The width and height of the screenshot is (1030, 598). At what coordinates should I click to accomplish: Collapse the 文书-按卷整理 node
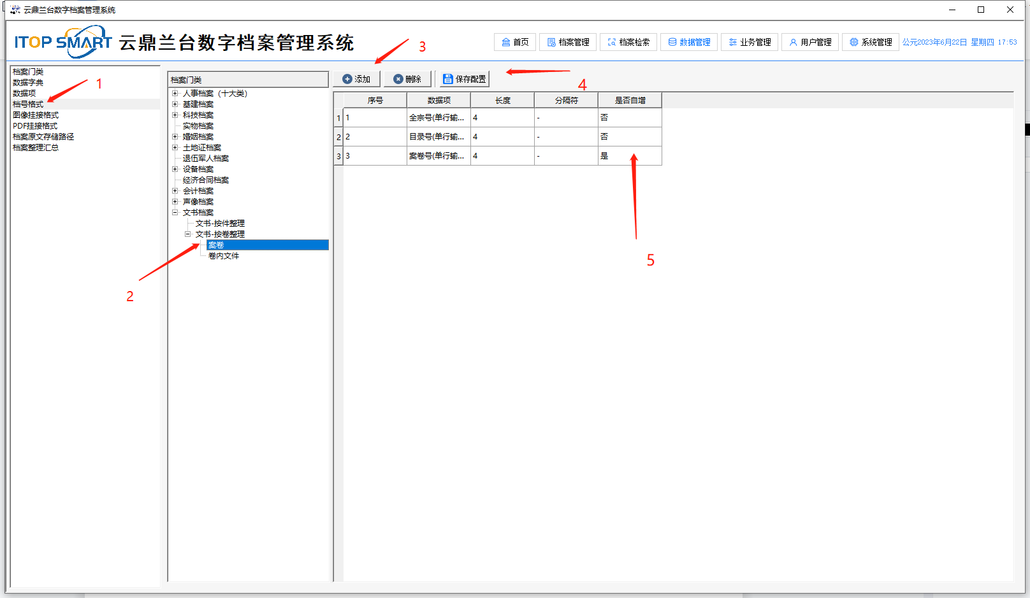187,234
